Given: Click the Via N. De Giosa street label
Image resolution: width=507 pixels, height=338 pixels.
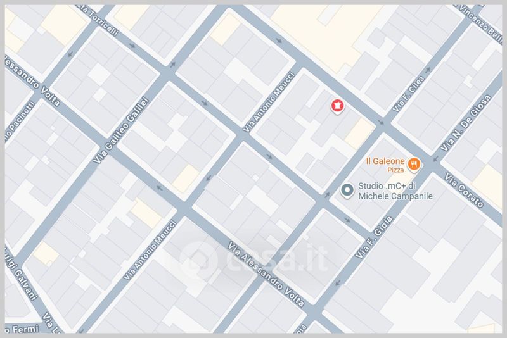Looking at the screenshot, I should click(466, 123).
